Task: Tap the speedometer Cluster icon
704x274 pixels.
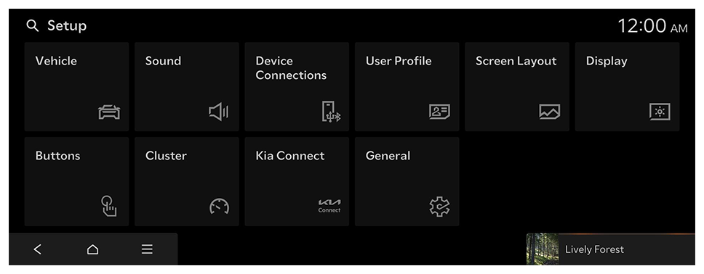Action: pyautogui.click(x=219, y=206)
